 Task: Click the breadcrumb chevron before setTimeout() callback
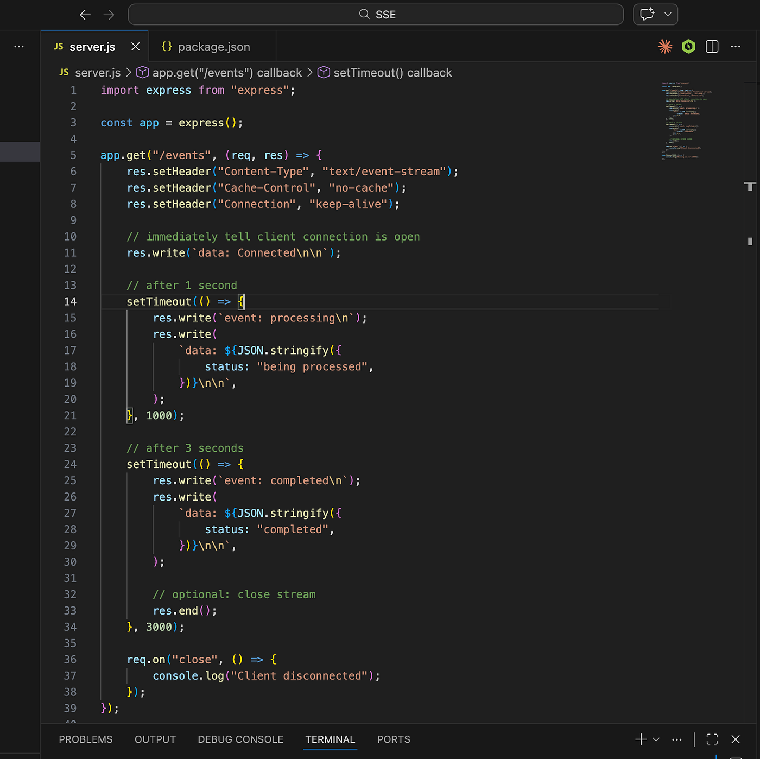click(310, 73)
